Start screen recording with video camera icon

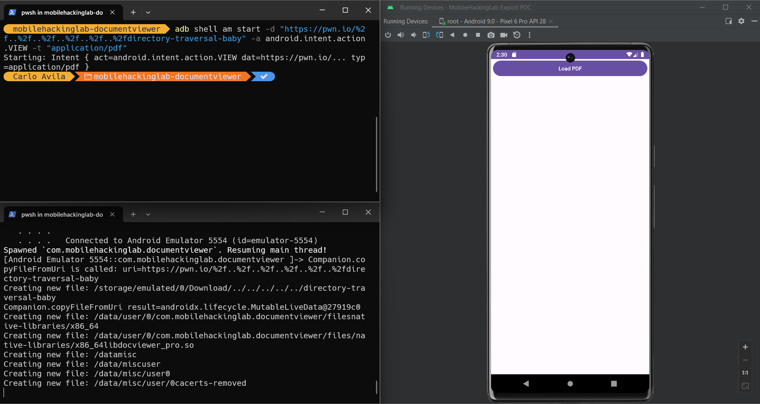(x=504, y=35)
